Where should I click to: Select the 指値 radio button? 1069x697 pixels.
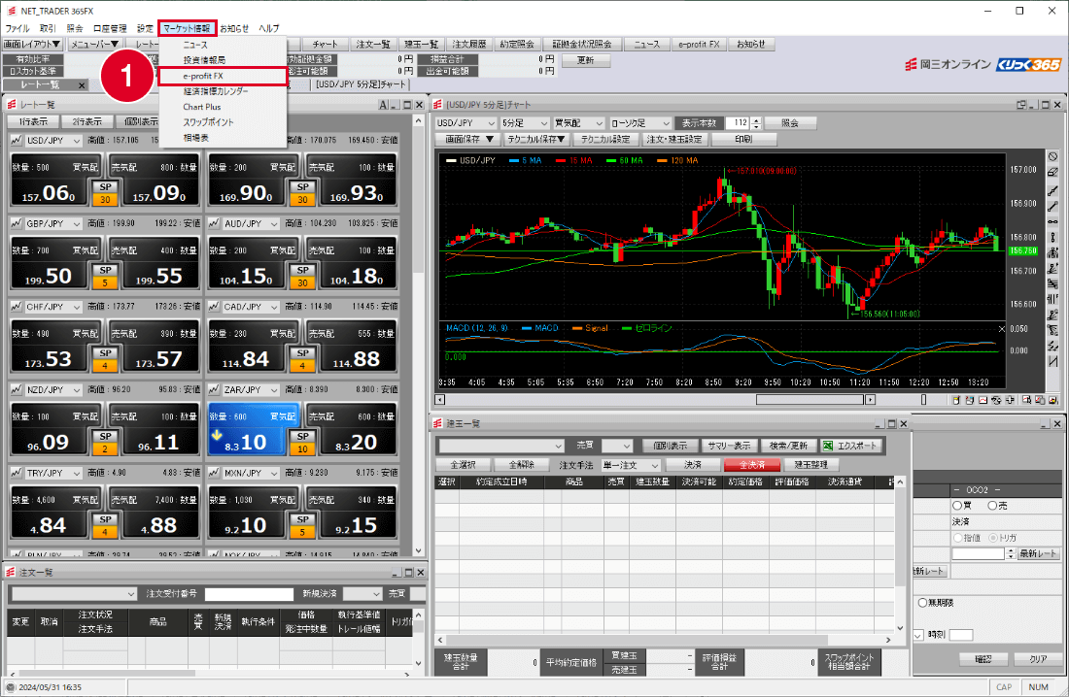point(958,538)
